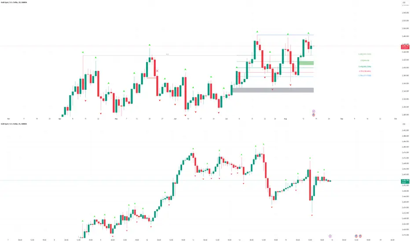This screenshot has height=242, width=410.
Task: Click the 0.786 Fibonacci level label
Action: (x=365, y=76)
